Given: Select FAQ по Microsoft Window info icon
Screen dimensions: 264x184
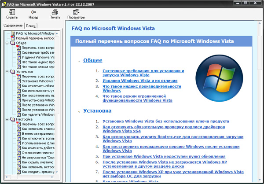Looking at the screenshot, I should click(x=13, y=33).
